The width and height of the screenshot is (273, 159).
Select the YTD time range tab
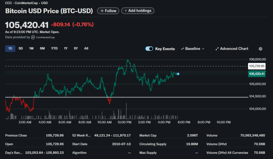coord(54,49)
